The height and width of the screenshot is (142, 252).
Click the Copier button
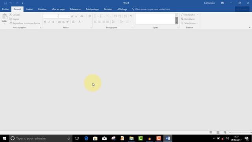[14, 19]
